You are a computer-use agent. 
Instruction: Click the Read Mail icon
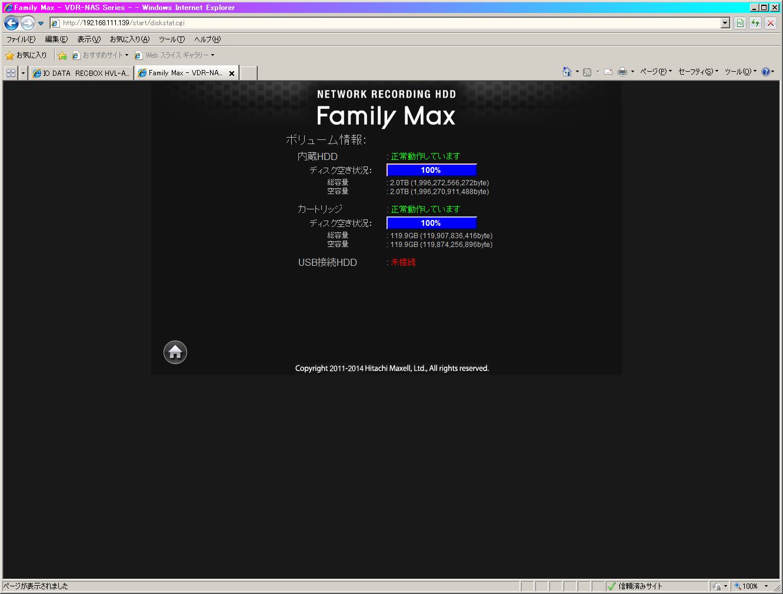(x=608, y=72)
